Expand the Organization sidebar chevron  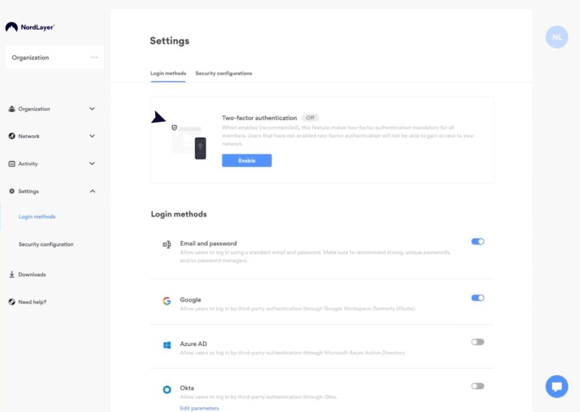point(92,109)
